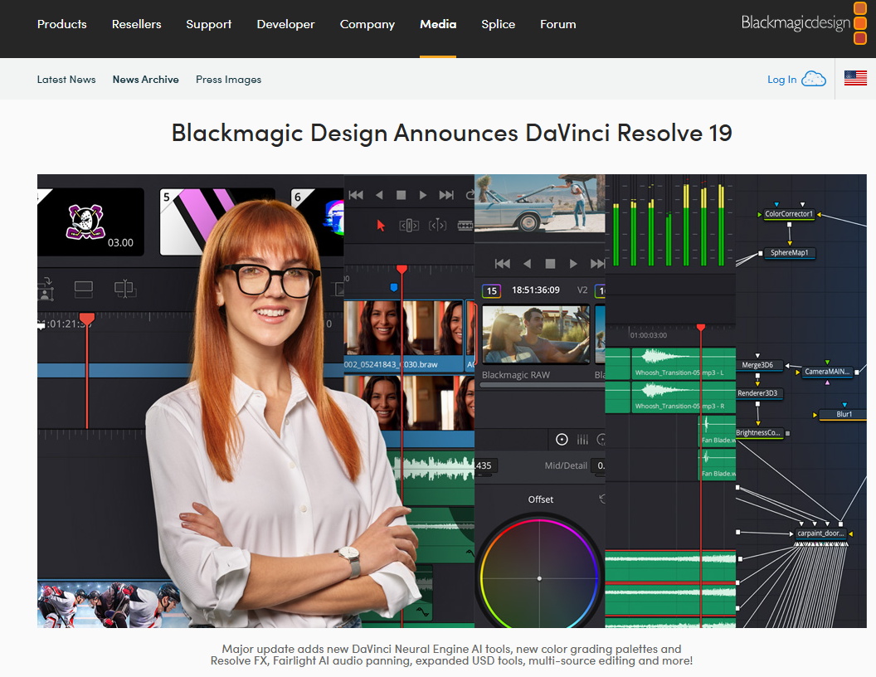Open the Company menu item

tap(367, 24)
